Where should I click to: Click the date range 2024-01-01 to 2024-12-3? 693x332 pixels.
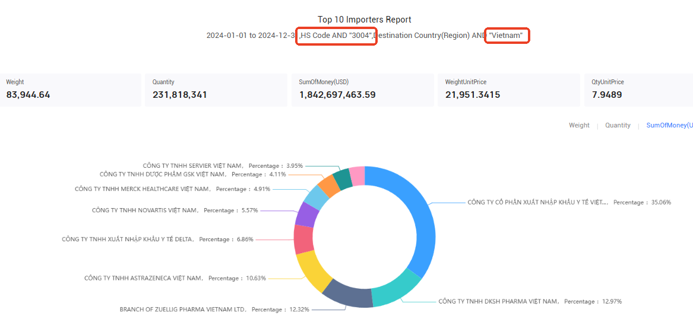[252, 36]
